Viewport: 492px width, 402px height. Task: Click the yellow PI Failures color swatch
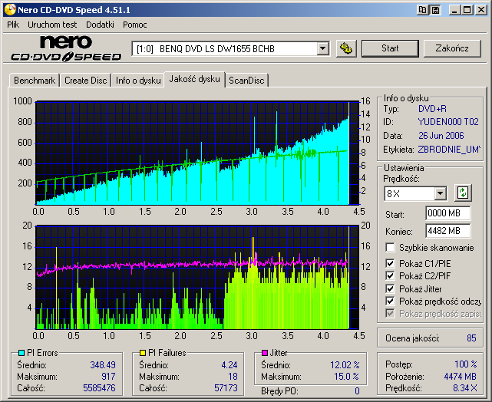coord(143,353)
